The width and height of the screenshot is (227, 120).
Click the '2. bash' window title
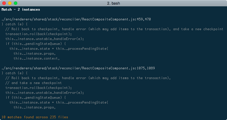tap(114, 3)
